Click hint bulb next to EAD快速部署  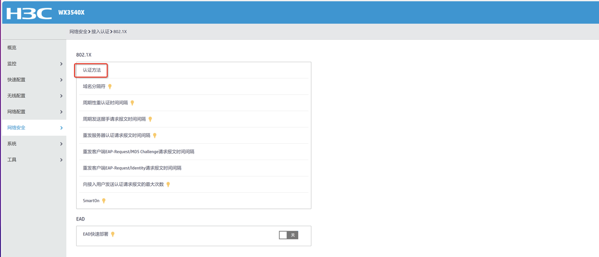pos(113,234)
